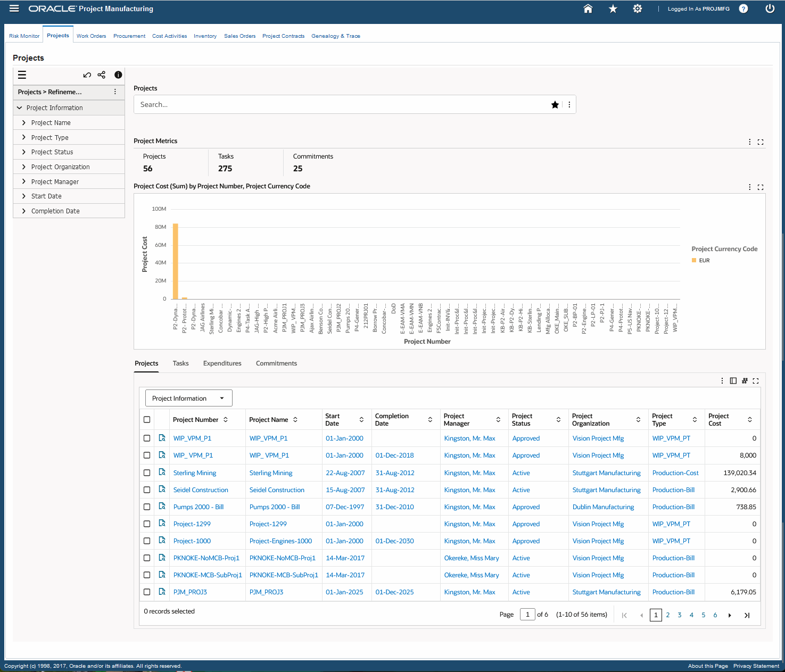
Task: Select checkbox for Project-1000 row
Action: point(147,541)
